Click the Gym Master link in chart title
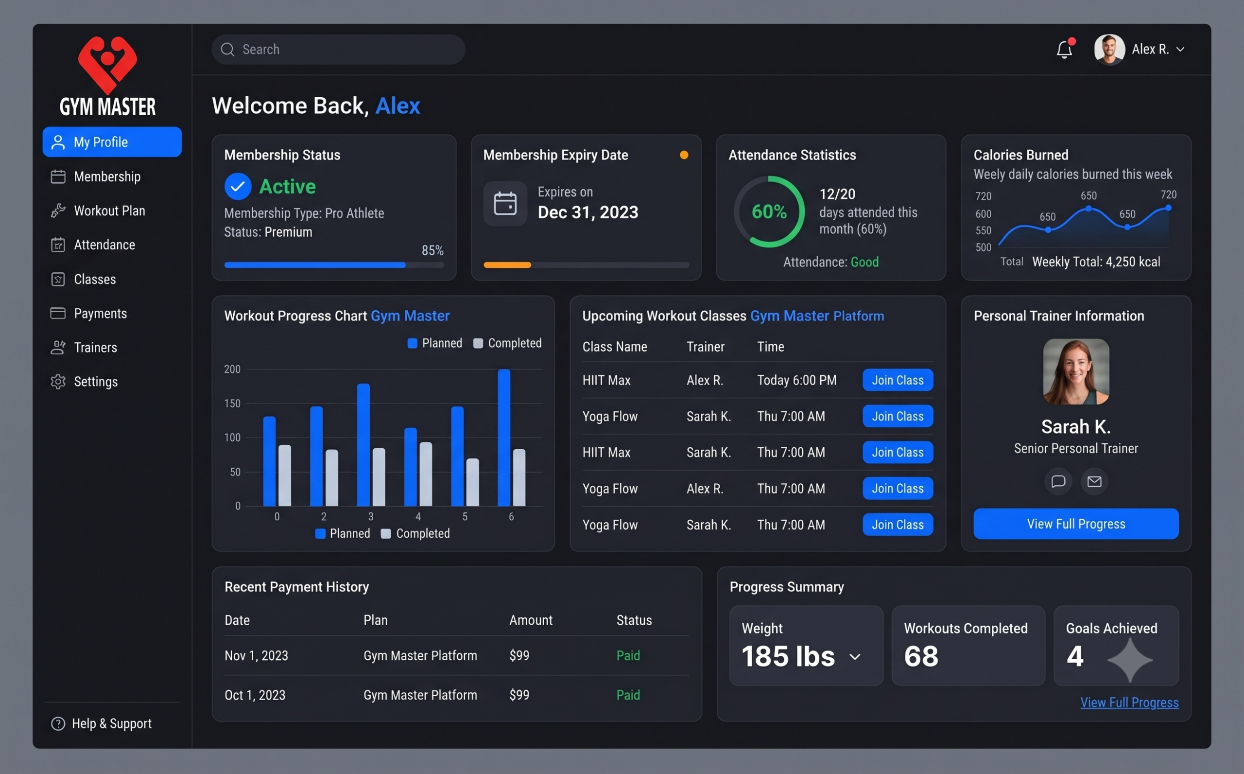Viewport: 1244px width, 774px height. click(x=410, y=316)
